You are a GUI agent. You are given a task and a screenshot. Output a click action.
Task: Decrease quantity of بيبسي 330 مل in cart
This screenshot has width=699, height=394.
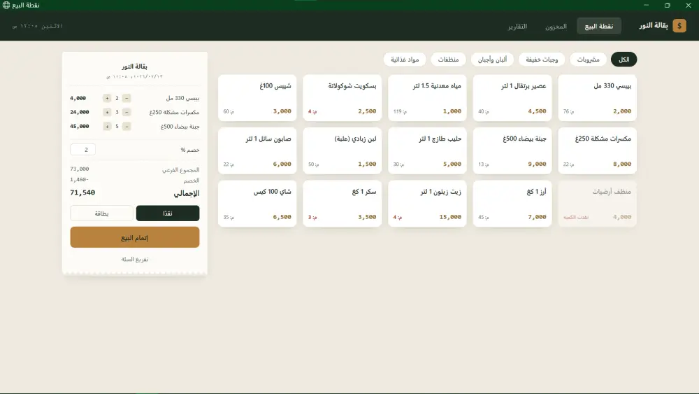[127, 98]
